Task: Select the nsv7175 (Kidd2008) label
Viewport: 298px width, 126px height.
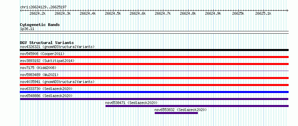Action: tap(38, 68)
